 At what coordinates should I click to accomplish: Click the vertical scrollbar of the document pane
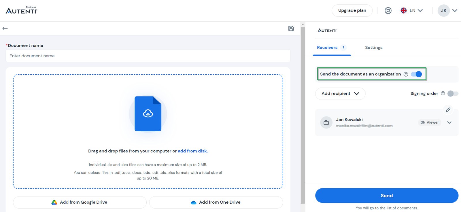(303, 115)
